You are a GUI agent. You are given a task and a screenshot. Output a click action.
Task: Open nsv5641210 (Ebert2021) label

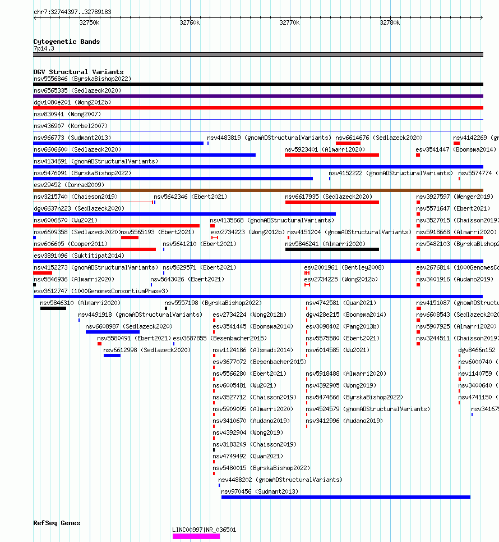coord(200,244)
